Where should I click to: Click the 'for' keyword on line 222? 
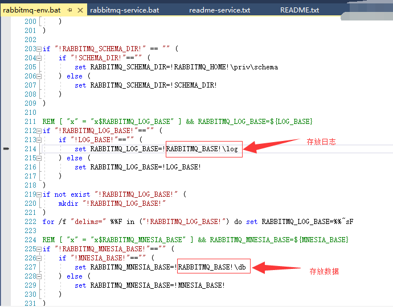point(48,222)
